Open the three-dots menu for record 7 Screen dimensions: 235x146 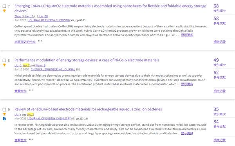point(40,41)
